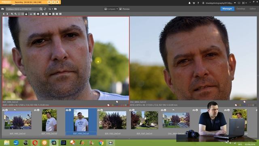The width and height of the screenshot is (259, 146).
Task: Toggle upper-right checkmark in left image info bar
Action: (117, 102)
